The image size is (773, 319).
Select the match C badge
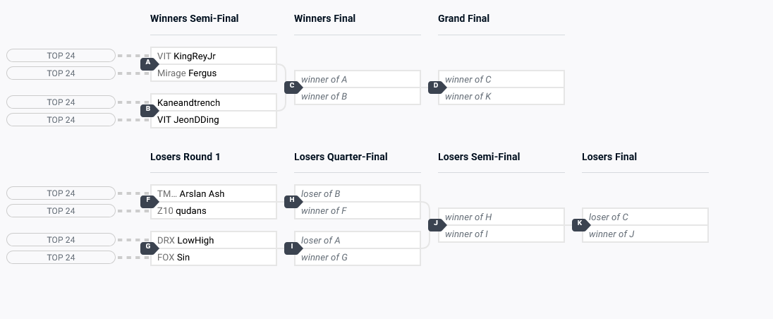pos(292,87)
